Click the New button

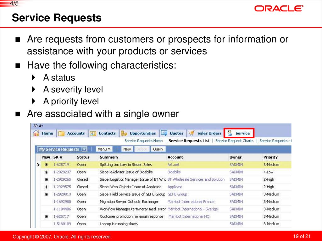click(127, 149)
